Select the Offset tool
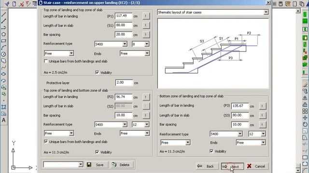309x173 pixels. pos(305,105)
